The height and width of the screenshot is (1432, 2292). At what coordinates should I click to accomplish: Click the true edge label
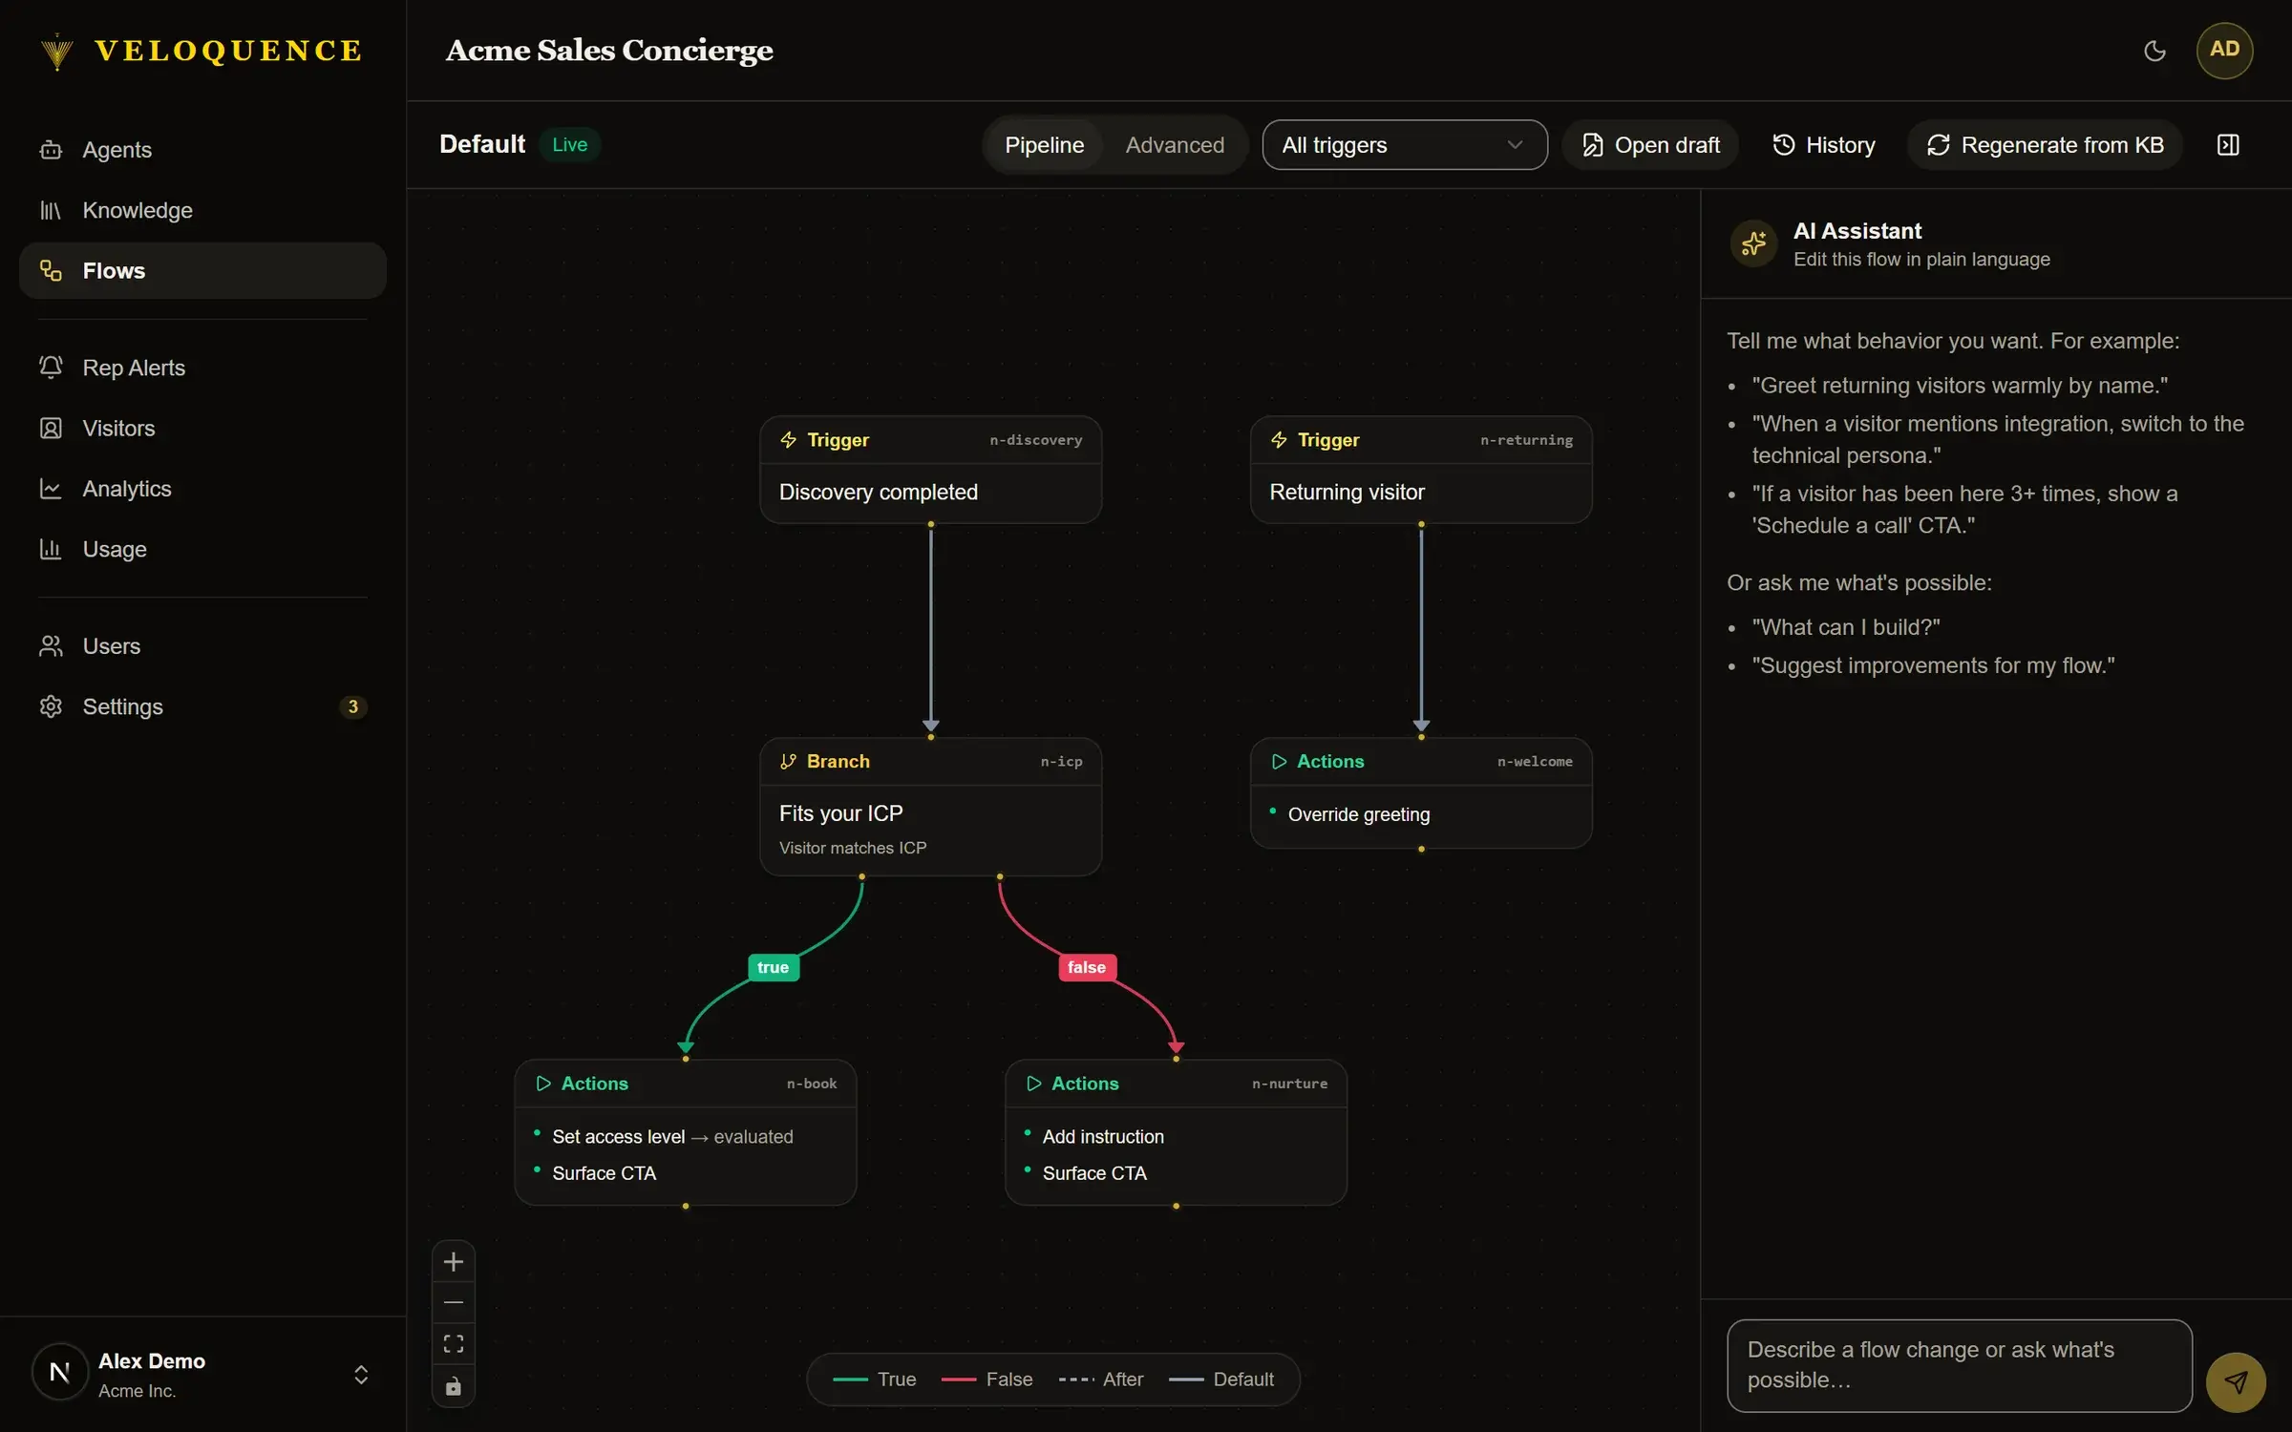click(x=773, y=967)
